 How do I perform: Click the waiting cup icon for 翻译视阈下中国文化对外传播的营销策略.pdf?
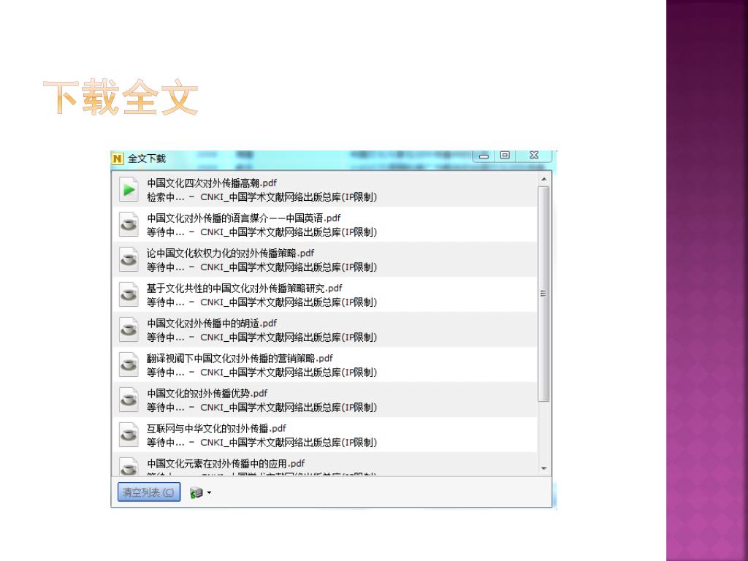point(129,365)
